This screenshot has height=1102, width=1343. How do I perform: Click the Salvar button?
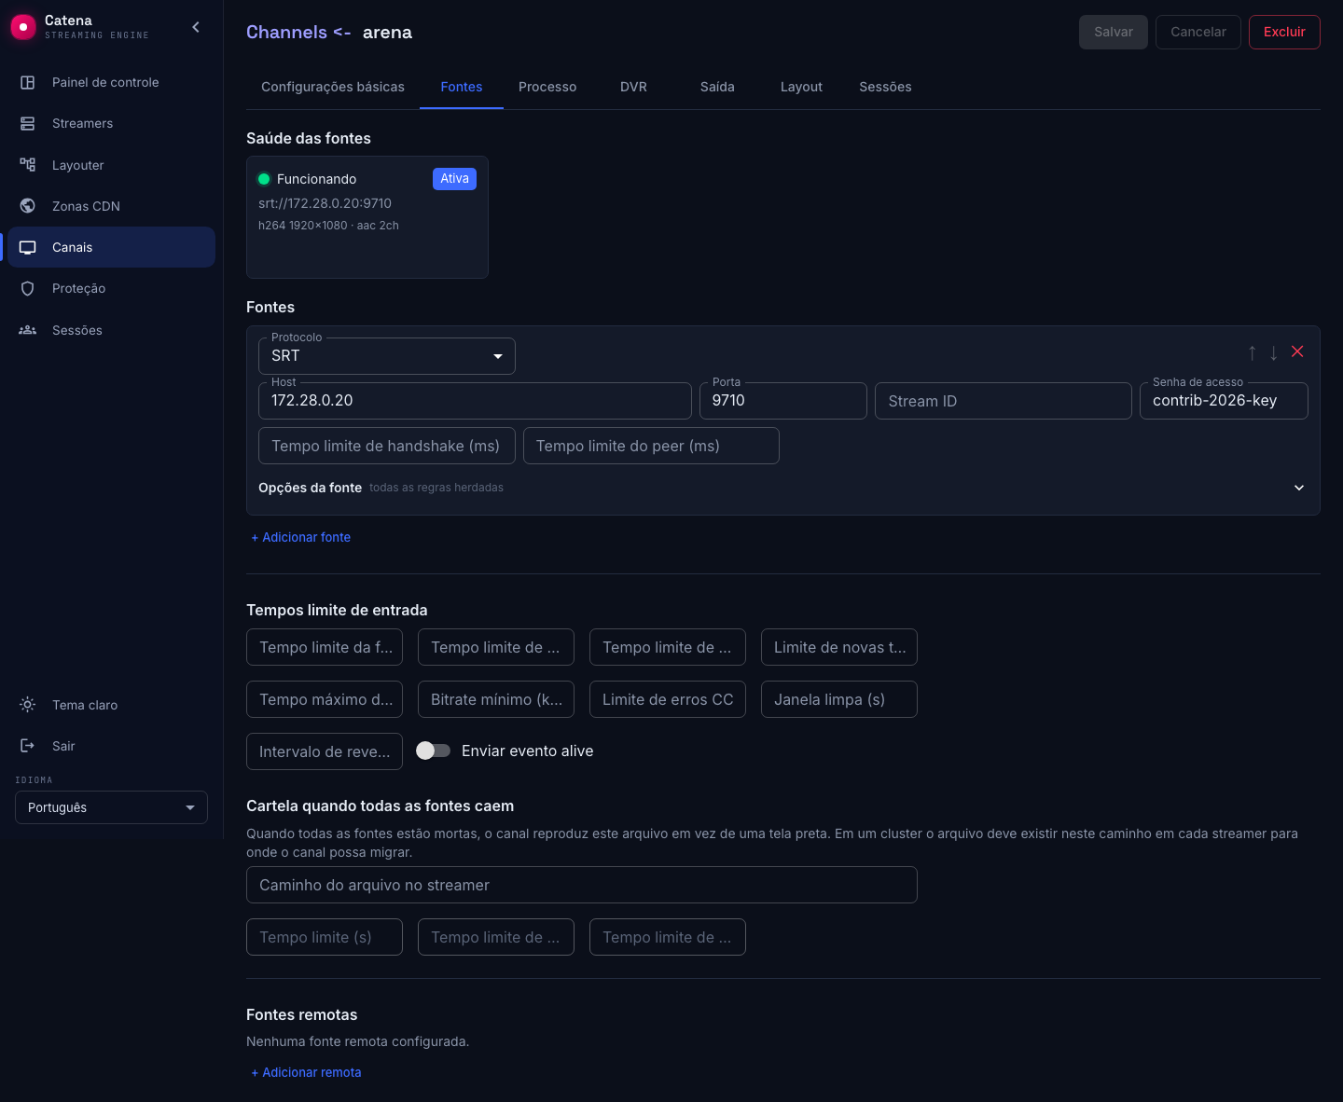point(1114,32)
